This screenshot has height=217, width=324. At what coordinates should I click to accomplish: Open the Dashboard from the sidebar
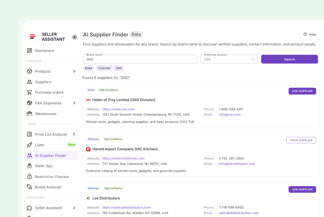pos(44,50)
